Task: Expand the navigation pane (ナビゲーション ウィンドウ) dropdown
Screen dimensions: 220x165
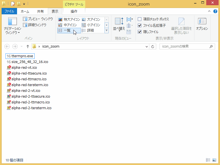Action: (12, 30)
